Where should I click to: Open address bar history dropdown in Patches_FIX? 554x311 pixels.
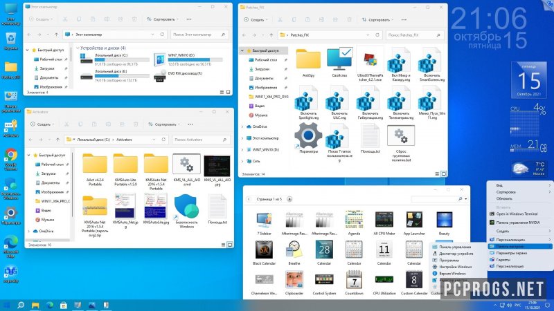click(368, 35)
